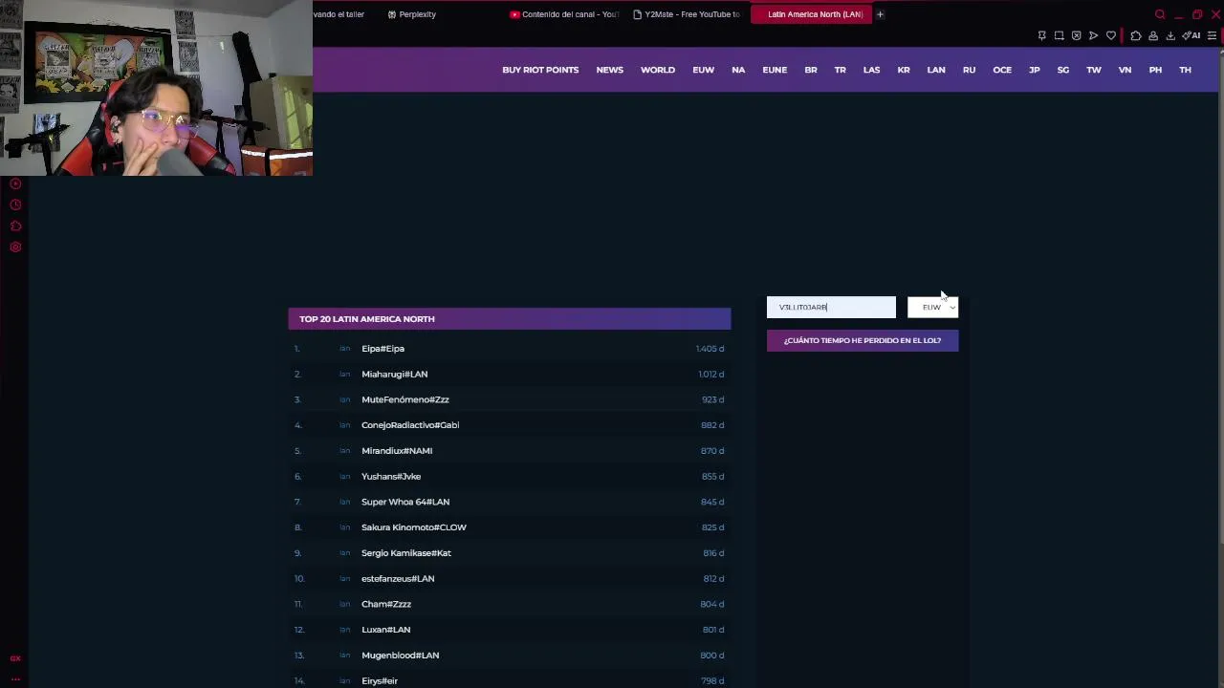Go to the OCE region page
Viewport: 1224px width, 688px height.
click(x=1002, y=70)
